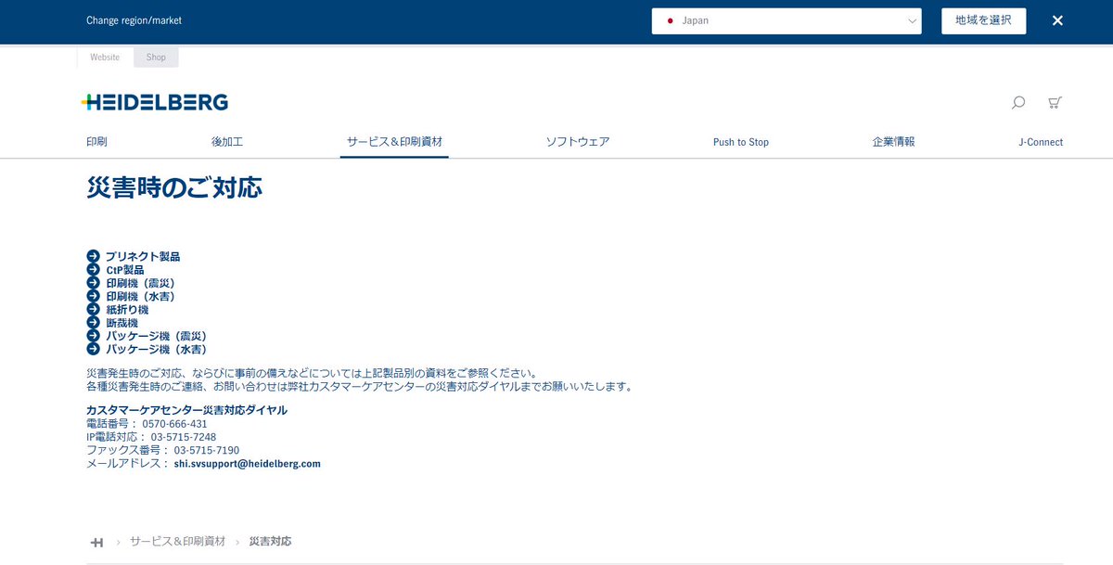
Task: Open the 印刷 menu
Action: pyautogui.click(x=96, y=142)
